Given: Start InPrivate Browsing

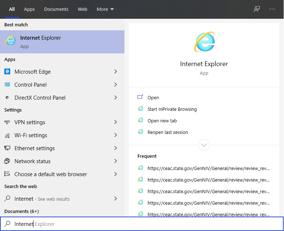Looking at the screenshot, I should click(172, 109).
